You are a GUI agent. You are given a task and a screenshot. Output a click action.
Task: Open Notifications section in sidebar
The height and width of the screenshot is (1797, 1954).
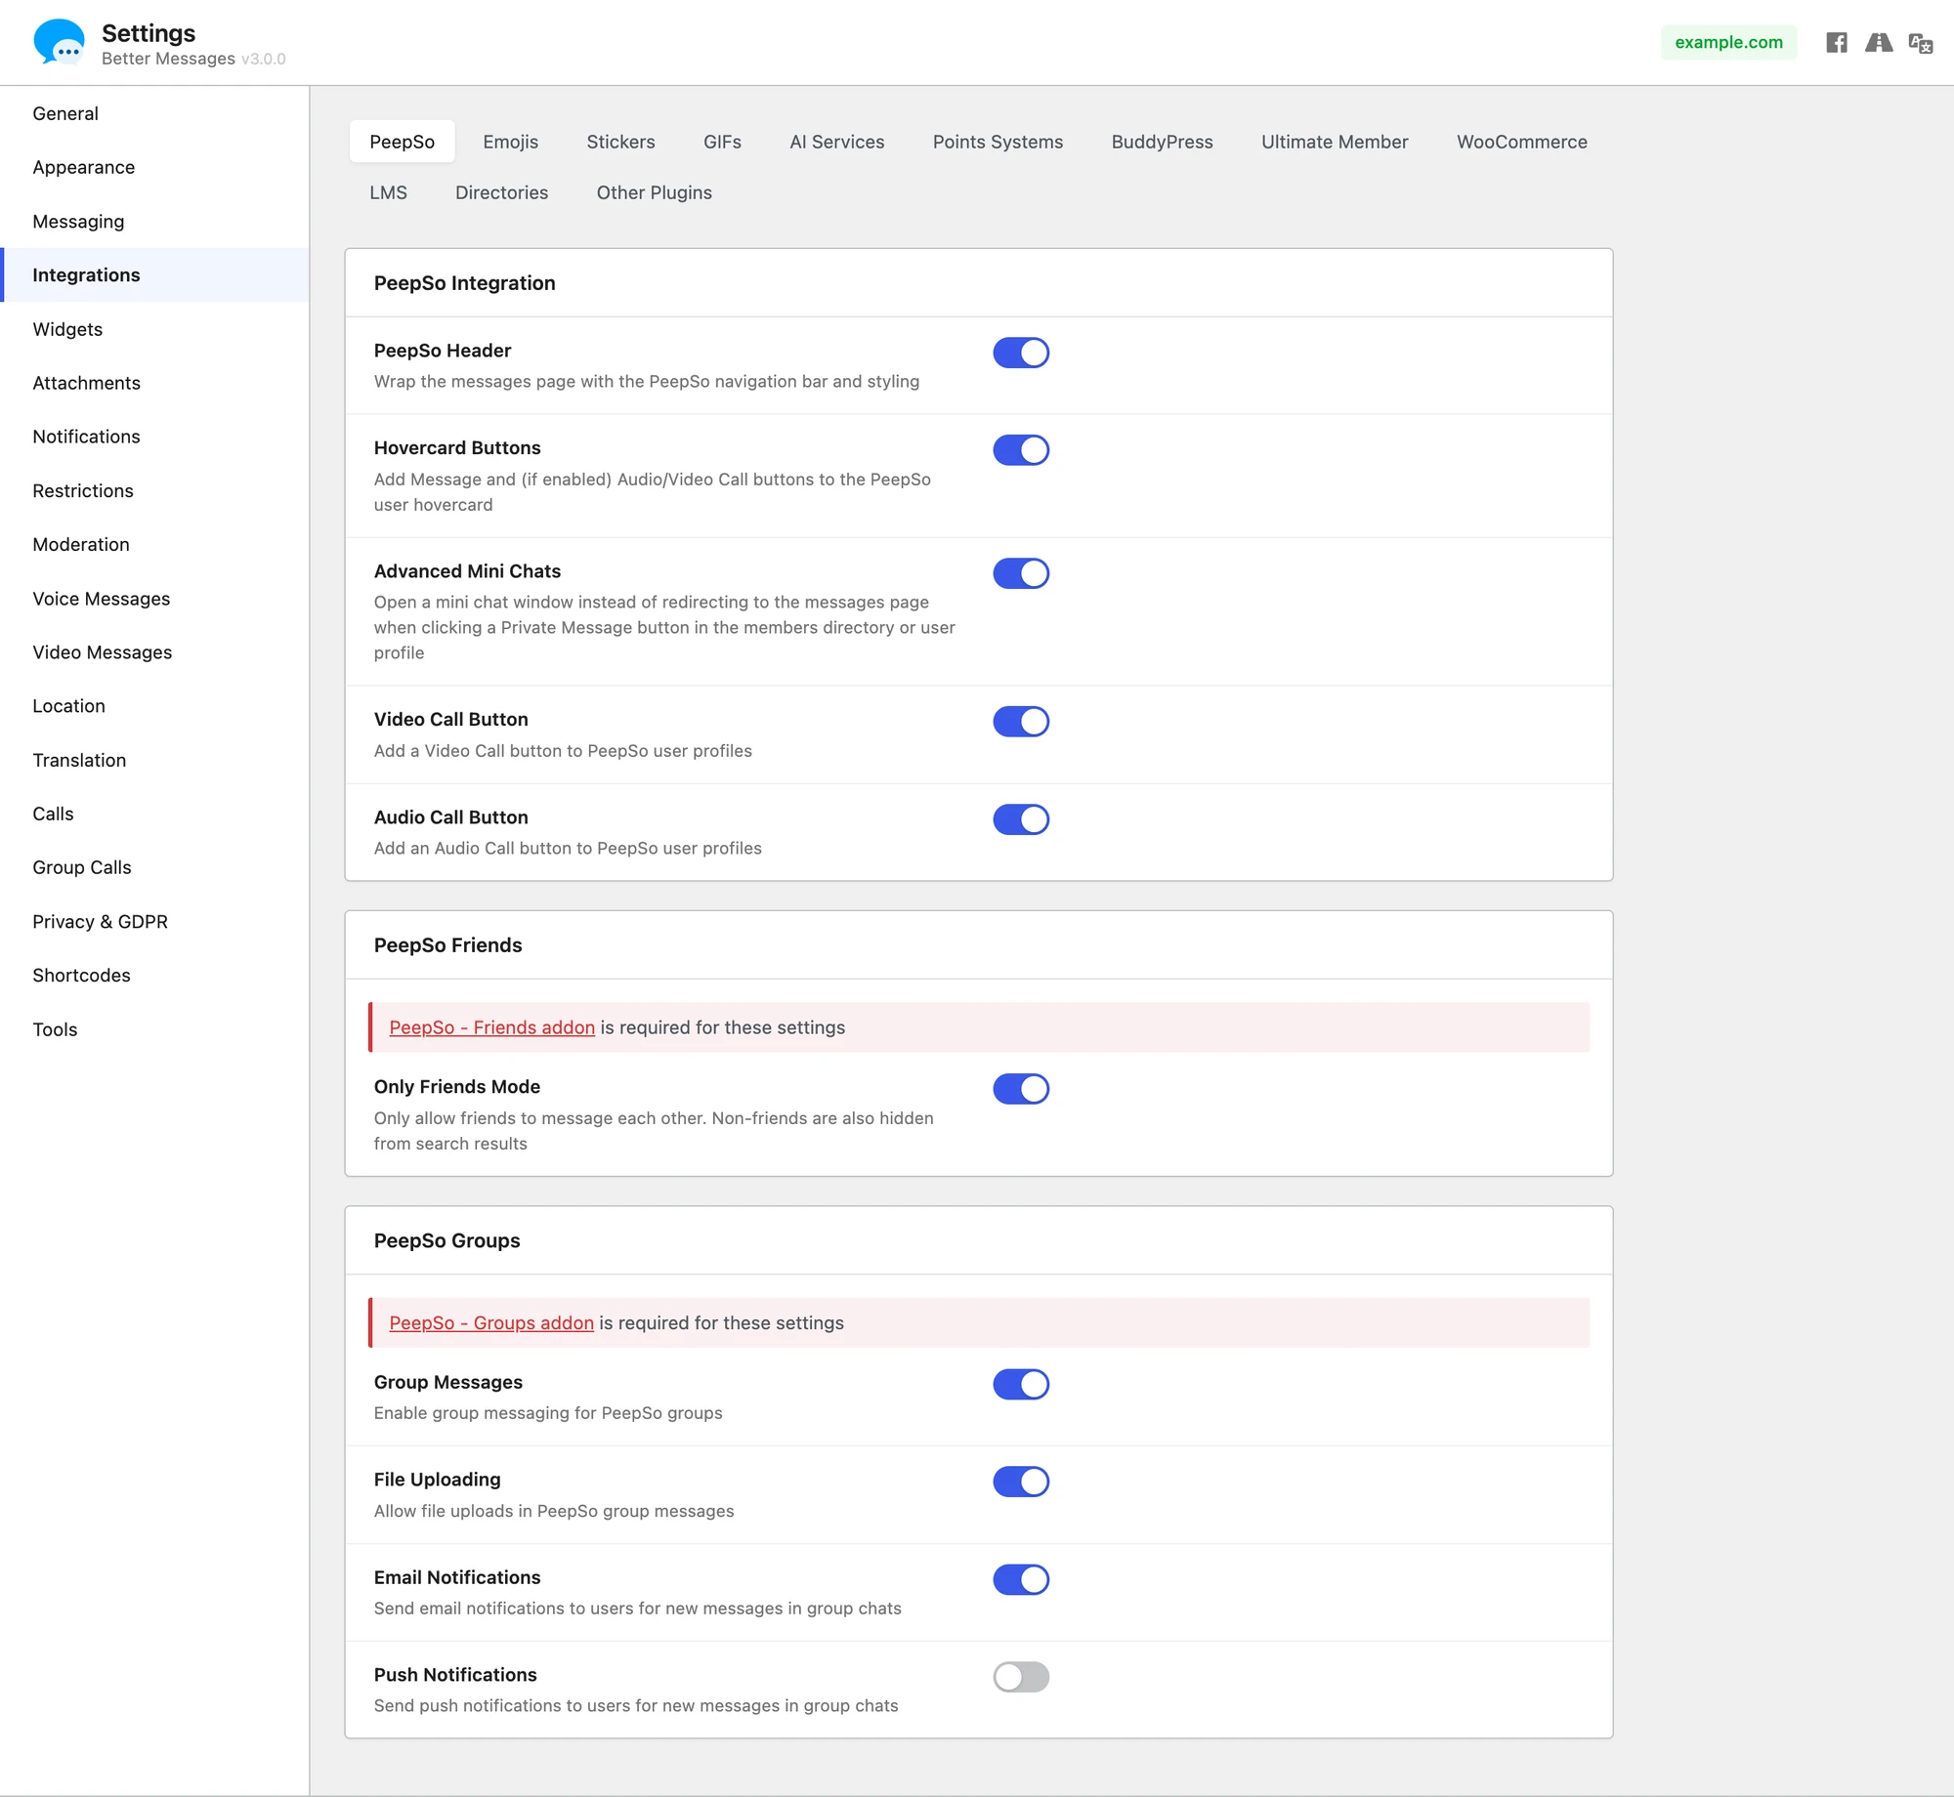(154, 437)
